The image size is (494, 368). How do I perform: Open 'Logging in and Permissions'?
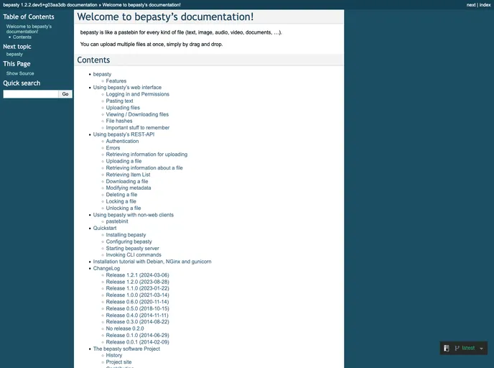pos(138,94)
